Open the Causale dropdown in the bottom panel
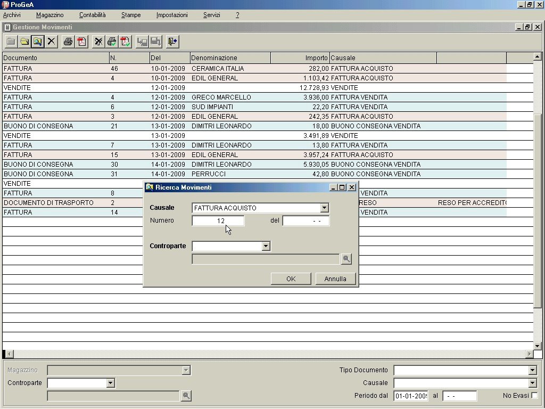The width and height of the screenshot is (545, 409). click(x=532, y=383)
